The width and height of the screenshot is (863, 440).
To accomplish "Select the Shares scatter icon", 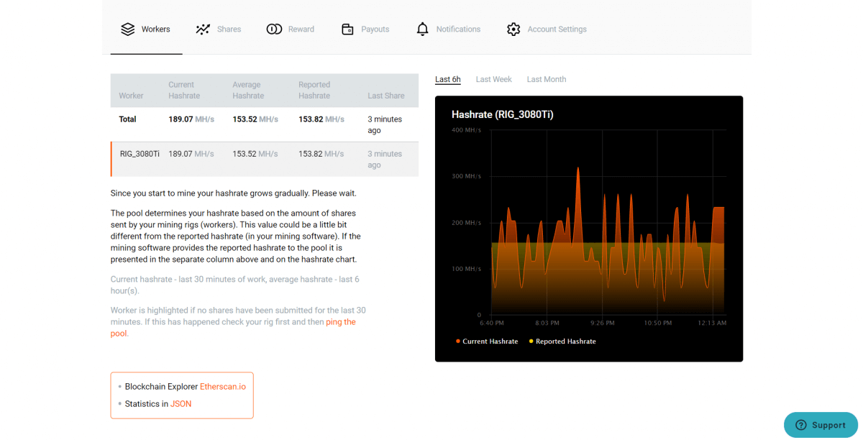I will tap(204, 29).
